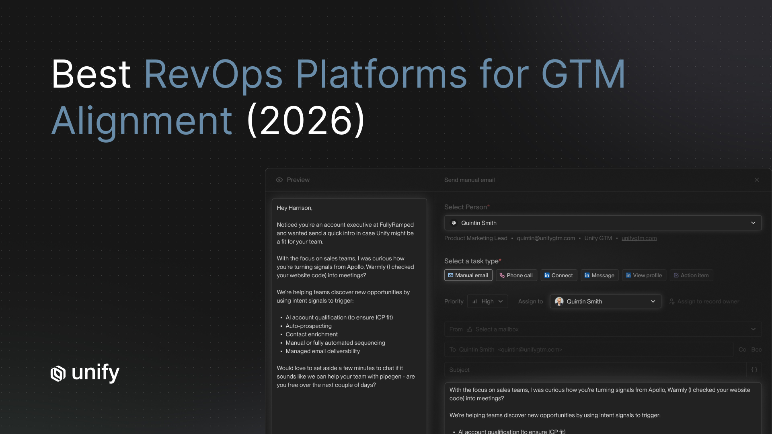772x434 pixels.
Task: Add Bcc recipients
Action: point(756,350)
